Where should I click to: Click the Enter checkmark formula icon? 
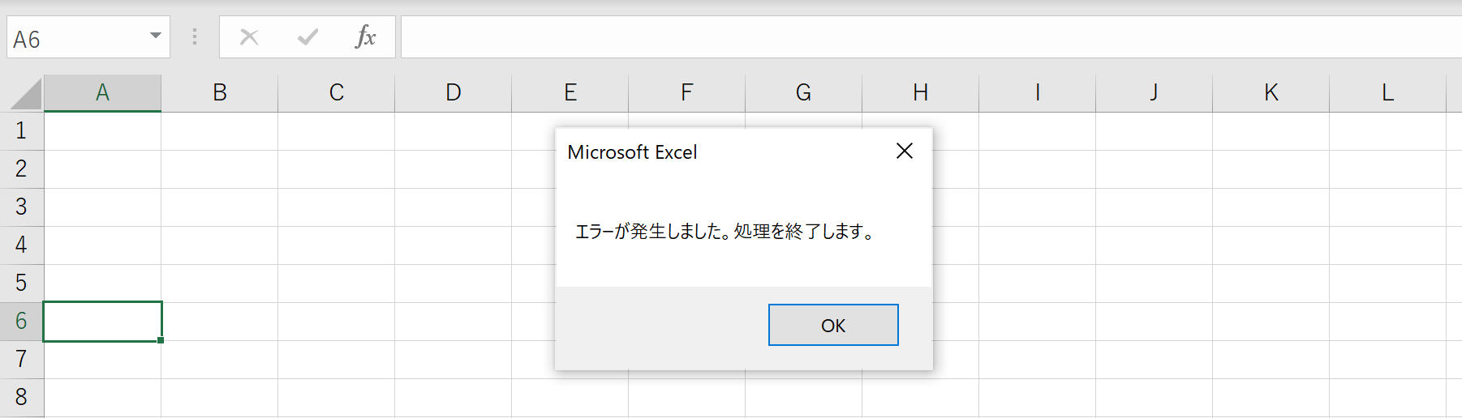click(307, 36)
